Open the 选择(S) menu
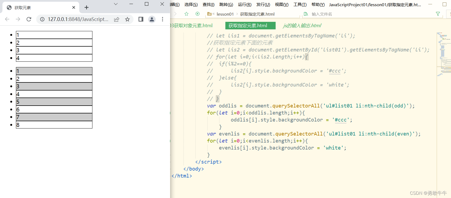 (191, 5)
